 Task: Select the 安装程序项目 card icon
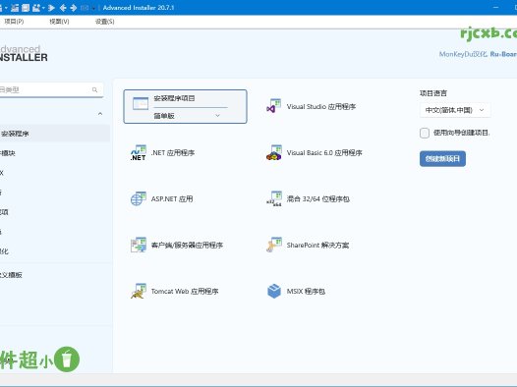[141, 103]
